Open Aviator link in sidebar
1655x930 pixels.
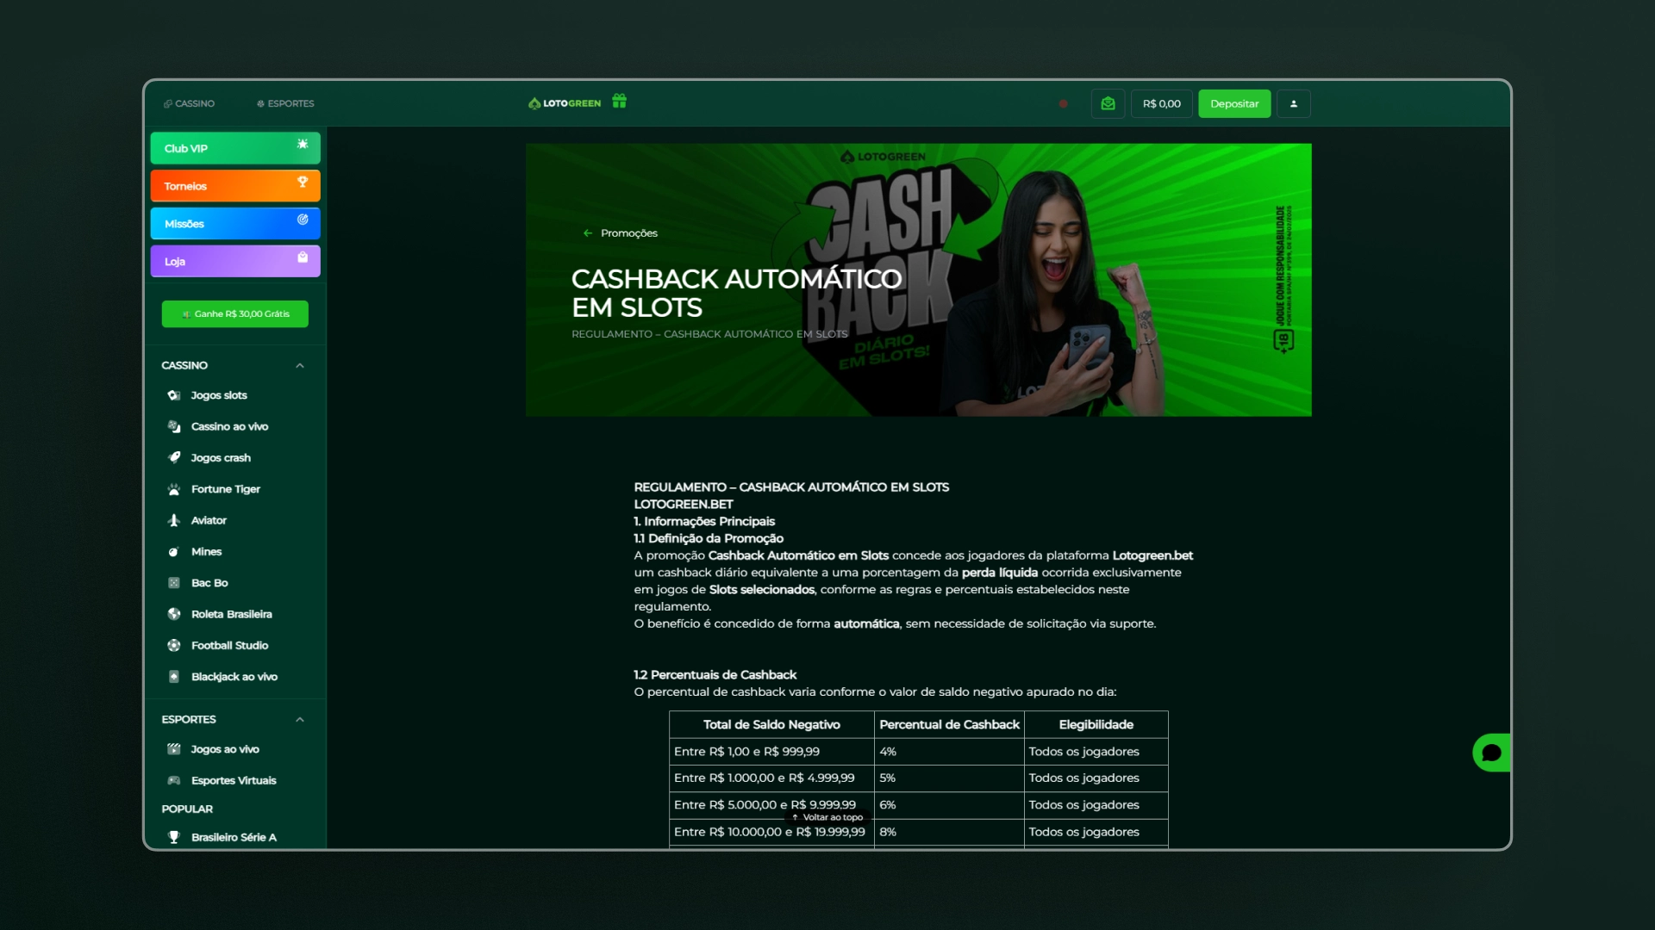click(209, 520)
